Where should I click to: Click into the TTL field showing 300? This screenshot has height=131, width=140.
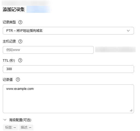68,69
